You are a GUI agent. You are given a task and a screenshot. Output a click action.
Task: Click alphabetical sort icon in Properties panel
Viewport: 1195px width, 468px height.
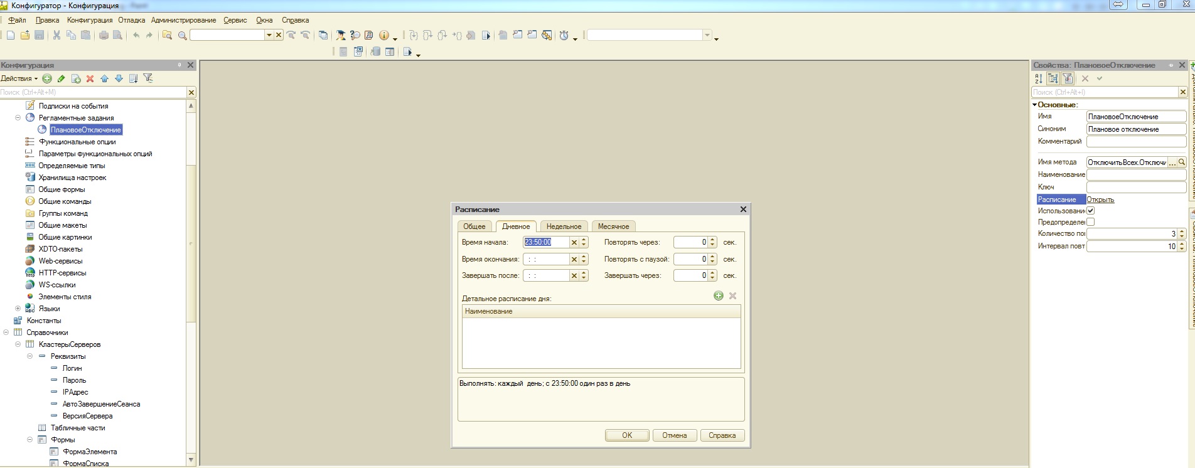pos(1039,78)
